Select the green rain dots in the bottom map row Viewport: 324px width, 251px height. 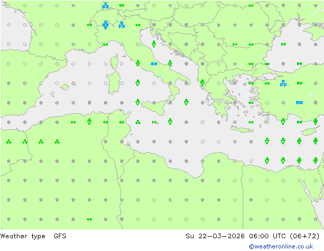click(x=89, y=219)
